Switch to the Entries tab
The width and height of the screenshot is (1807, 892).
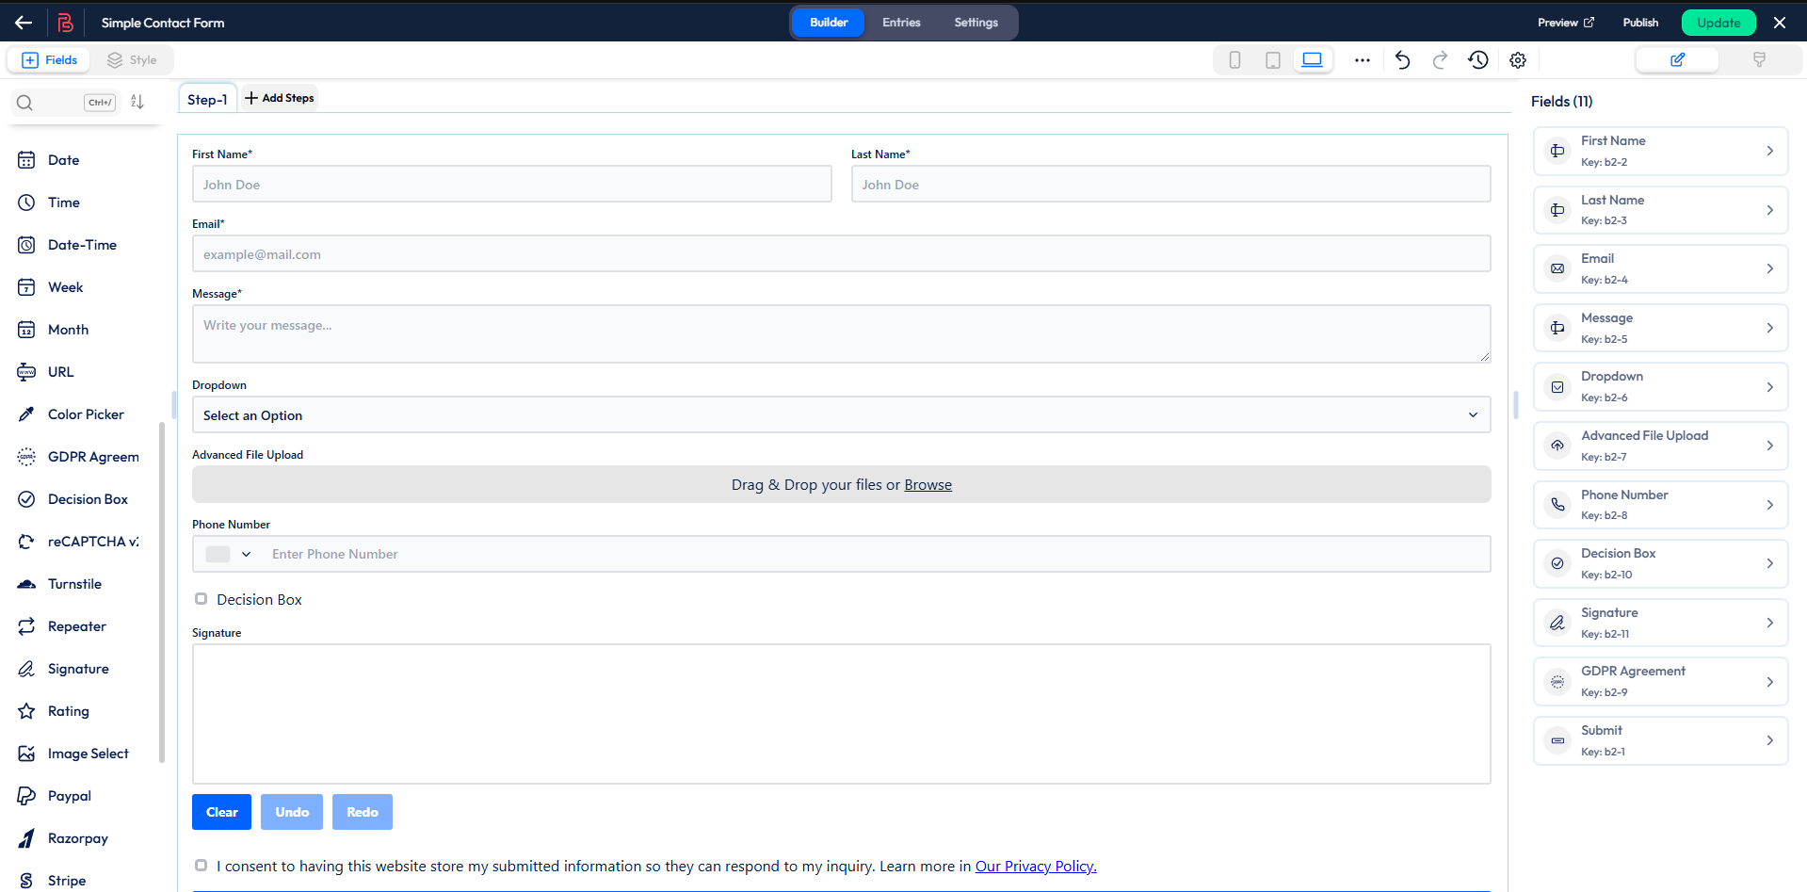(x=900, y=23)
